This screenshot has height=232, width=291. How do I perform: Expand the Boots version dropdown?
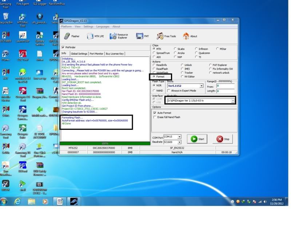click(202, 86)
